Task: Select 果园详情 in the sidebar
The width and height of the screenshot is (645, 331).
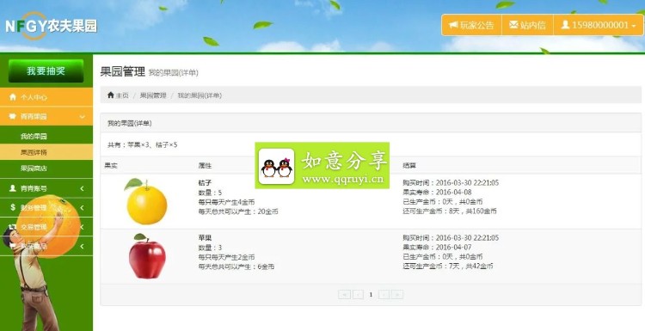Action: [x=34, y=152]
